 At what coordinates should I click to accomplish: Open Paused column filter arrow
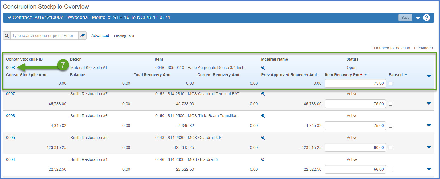click(x=406, y=75)
